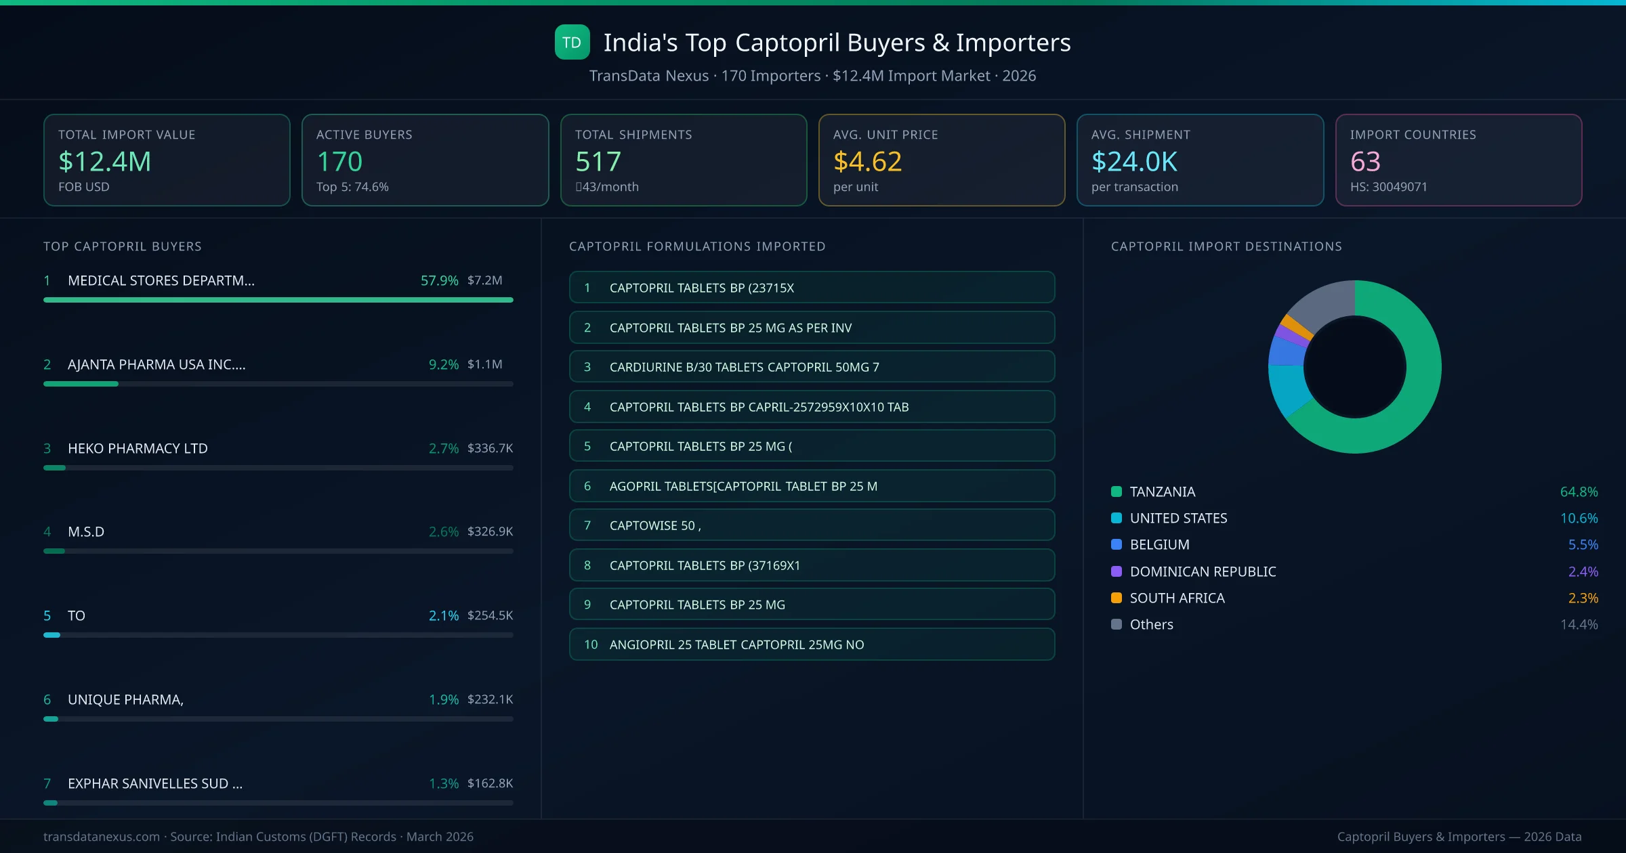Select ANGIOPRIL 25 TABLET formulation item
This screenshot has width=1626, height=853.
[812, 644]
